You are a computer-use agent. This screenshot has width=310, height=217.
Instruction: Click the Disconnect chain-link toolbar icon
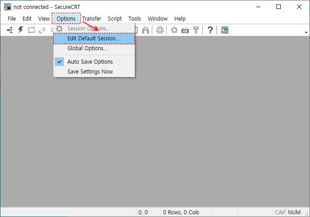[x=42, y=30]
